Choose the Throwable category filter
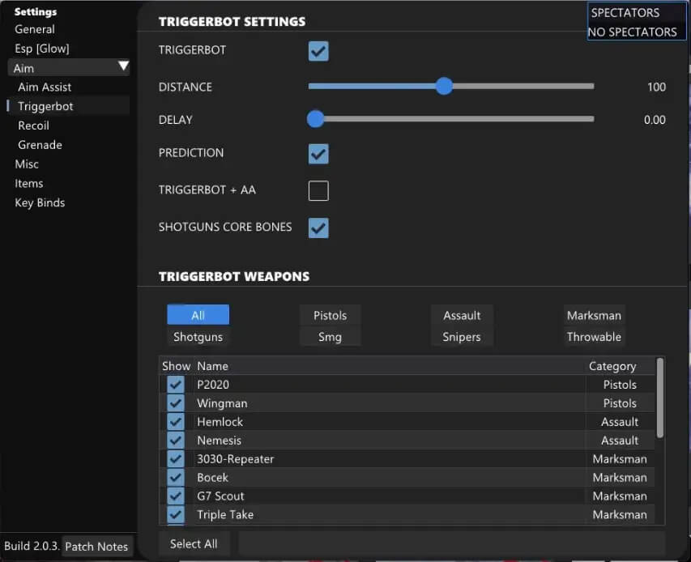Screen dimensions: 691x562 coord(594,337)
